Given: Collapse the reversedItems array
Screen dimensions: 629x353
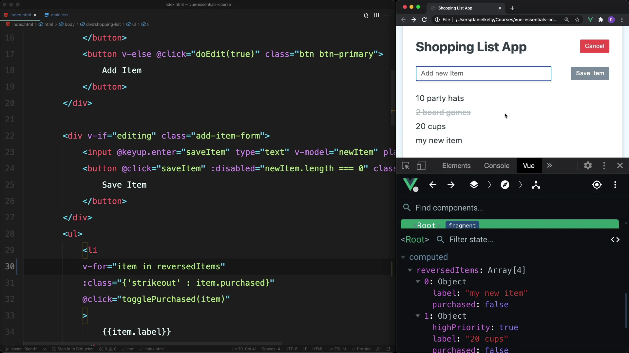Looking at the screenshot, I should coord(410,270).
